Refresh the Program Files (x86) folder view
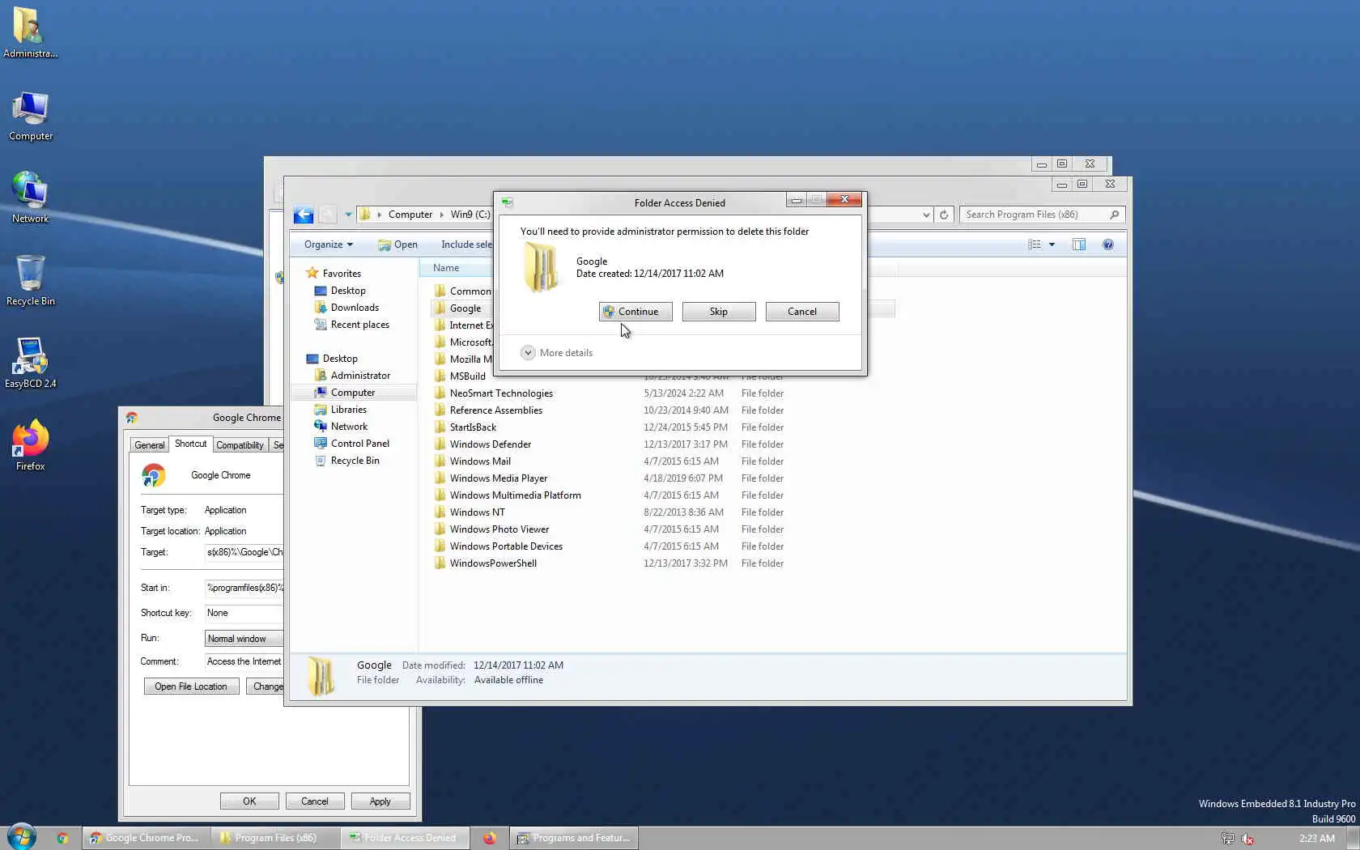This screenshot has height=850, width=1360. point(944,215)
